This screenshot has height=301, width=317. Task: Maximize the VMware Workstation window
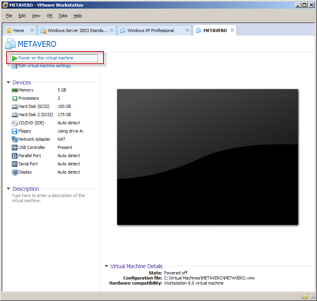pyautogui.click(x=304, y=5)
